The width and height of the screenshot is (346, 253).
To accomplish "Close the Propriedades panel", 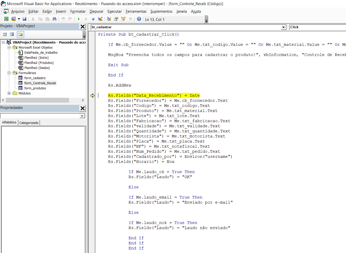I will [x=82, y=108].
